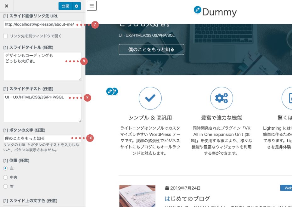Click the edit pencil beside the Dummy logo
The width and height of the screenshot is (292, 207).
click(198, 10)
